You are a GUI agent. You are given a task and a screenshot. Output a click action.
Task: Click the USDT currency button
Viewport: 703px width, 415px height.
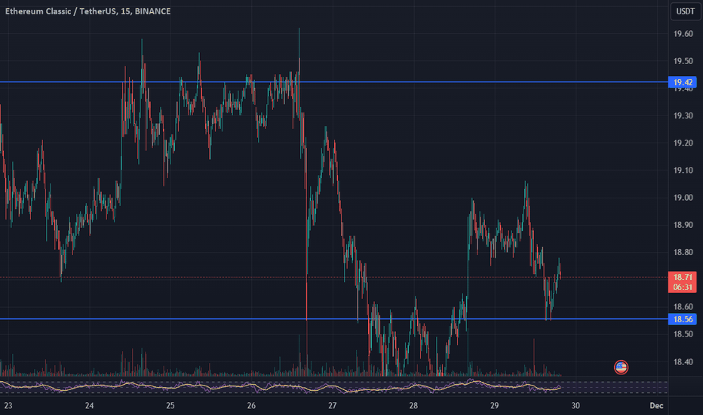pos(685,11)
